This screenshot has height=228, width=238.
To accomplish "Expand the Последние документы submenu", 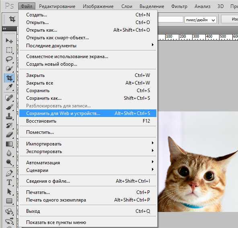I will [x=88, y=46].
